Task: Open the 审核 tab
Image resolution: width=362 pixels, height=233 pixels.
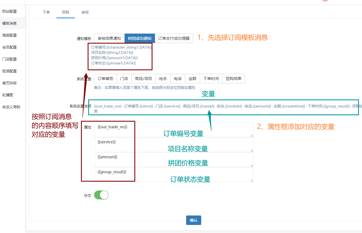Action: pos(85,12)
